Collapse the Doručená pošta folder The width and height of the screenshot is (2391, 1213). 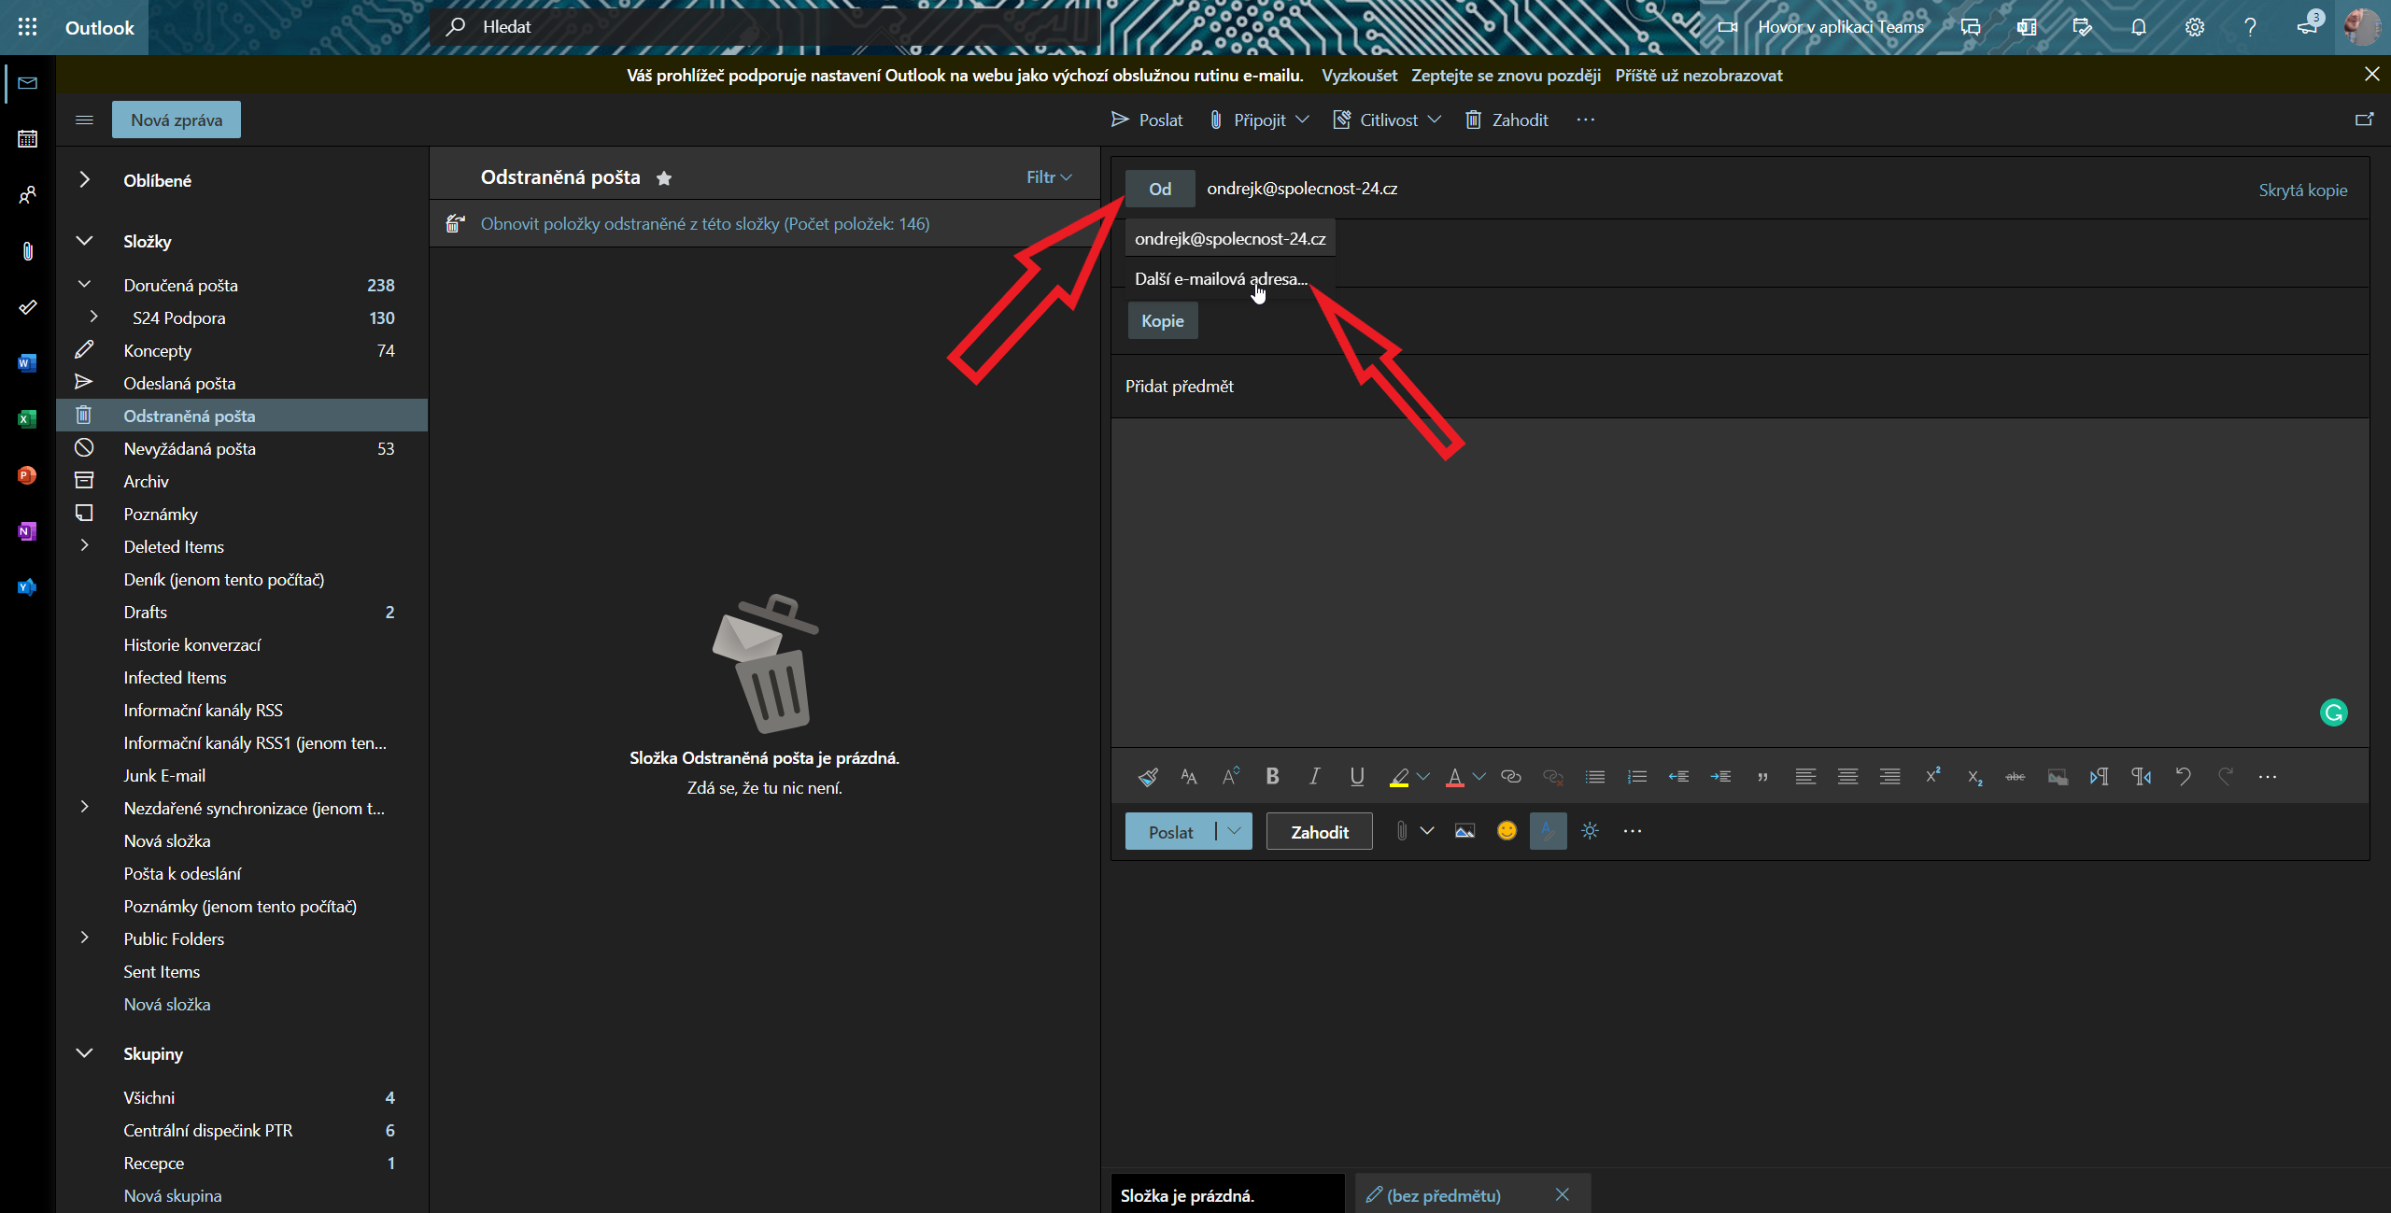tap(84, 285)
